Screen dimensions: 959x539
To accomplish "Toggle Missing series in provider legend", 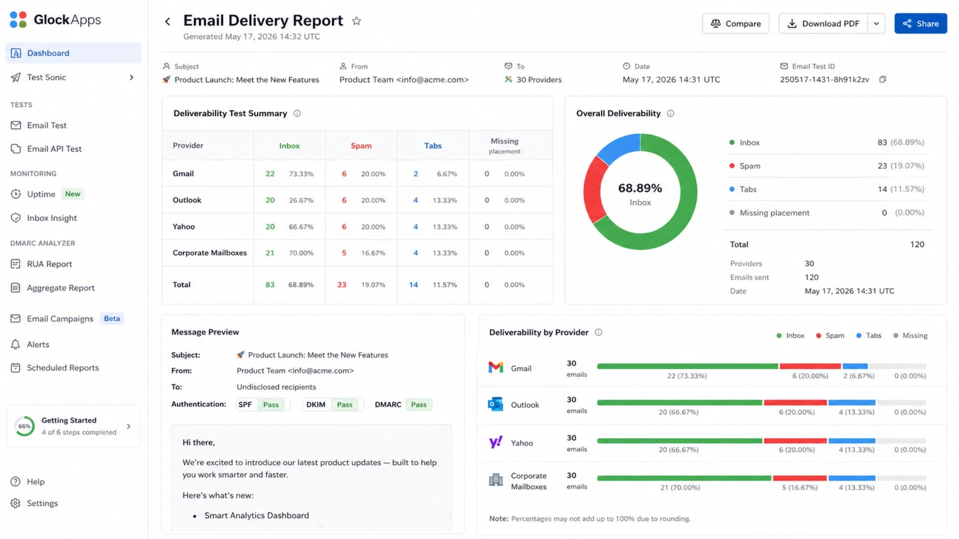I will 910,335.
